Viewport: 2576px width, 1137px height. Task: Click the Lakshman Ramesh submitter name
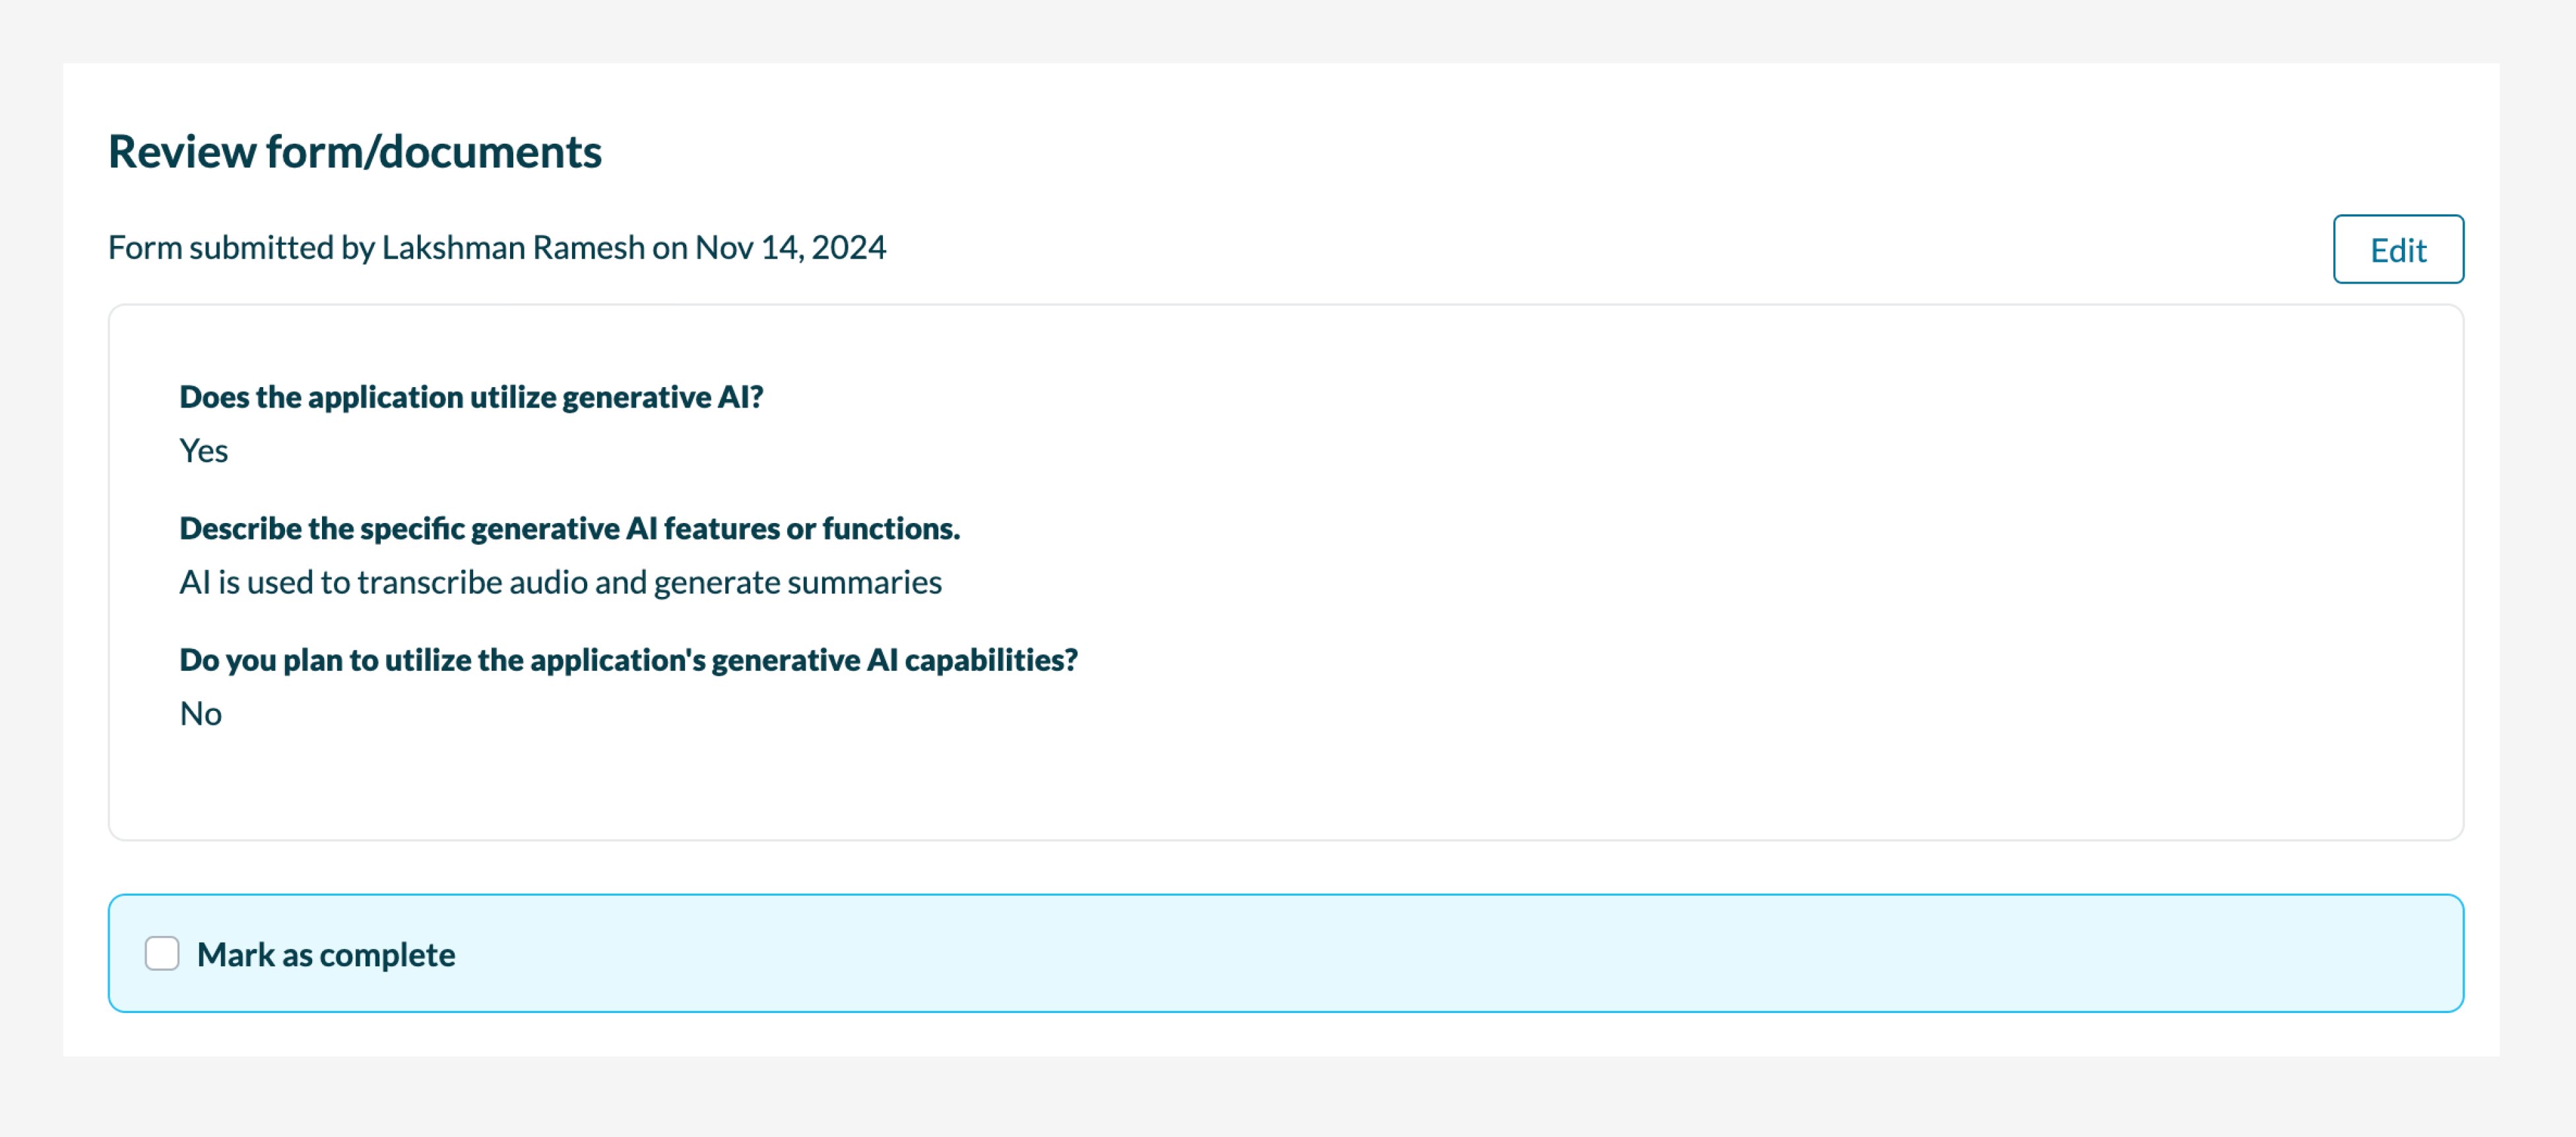[x=513, y=248]
